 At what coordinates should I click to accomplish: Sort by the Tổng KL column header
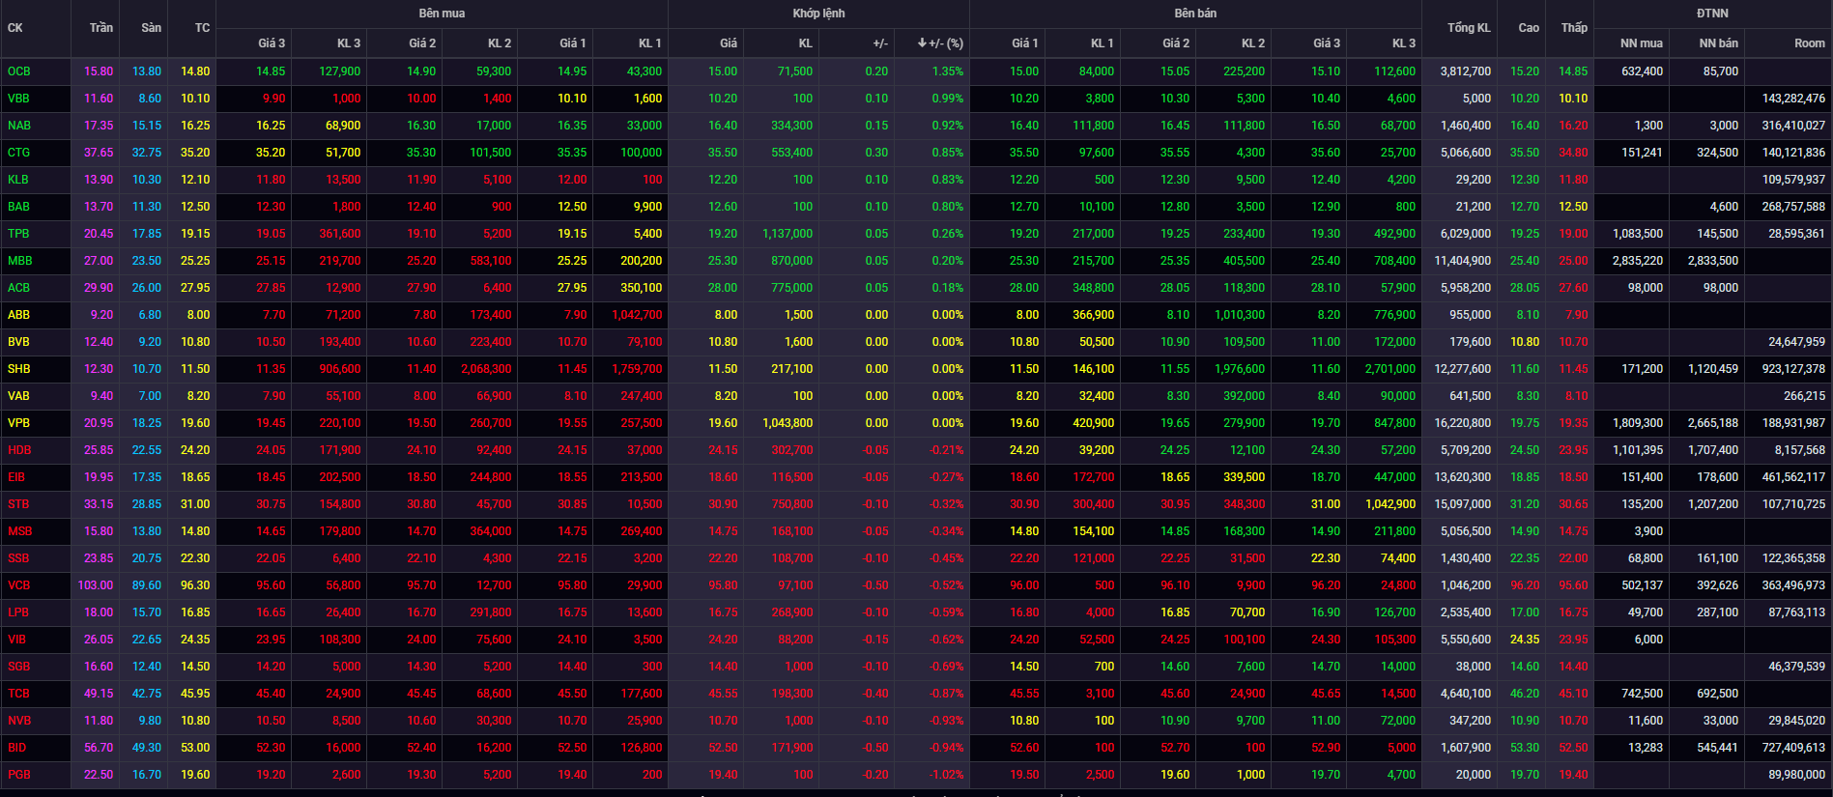coord(1469,28)
